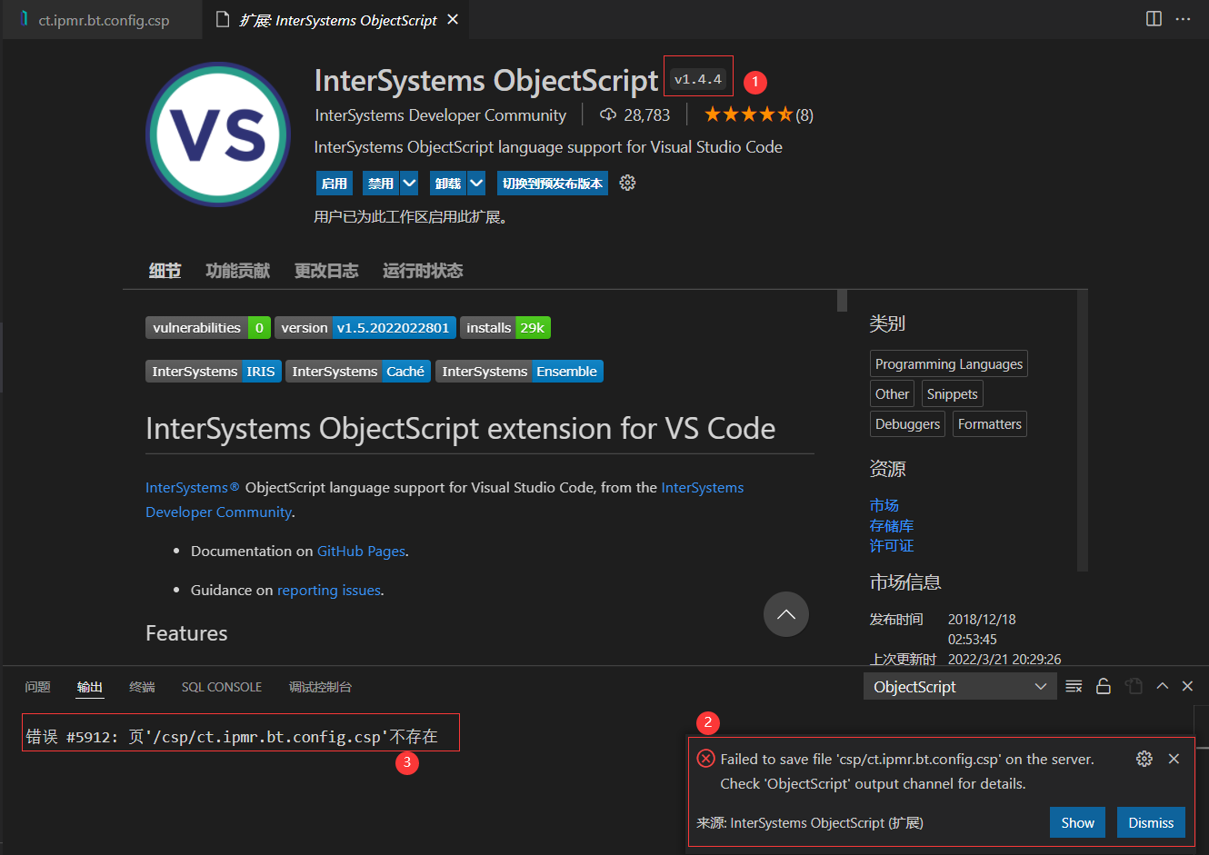Enable the extension with the 启用 button
Screen dimensions: 1209x855
(x=334, y=183)
